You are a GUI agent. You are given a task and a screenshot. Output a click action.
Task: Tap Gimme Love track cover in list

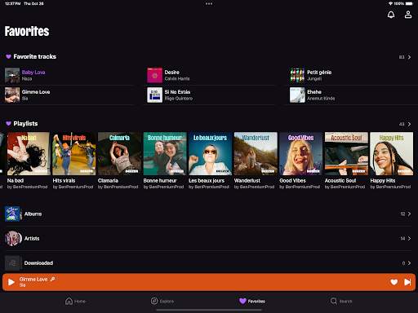coord(12,95)
